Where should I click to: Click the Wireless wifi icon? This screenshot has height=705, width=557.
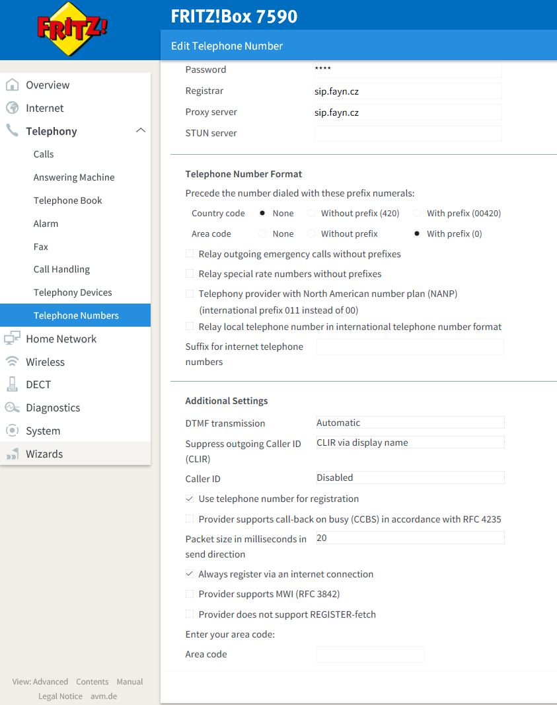click(12, 361)
